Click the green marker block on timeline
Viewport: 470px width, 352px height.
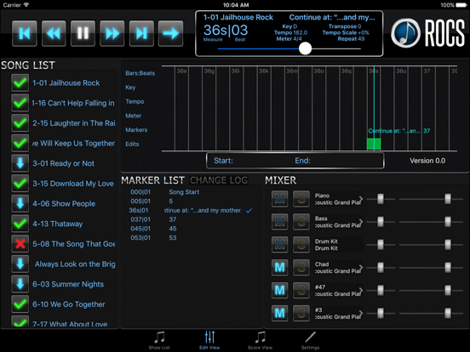point(374,144)
